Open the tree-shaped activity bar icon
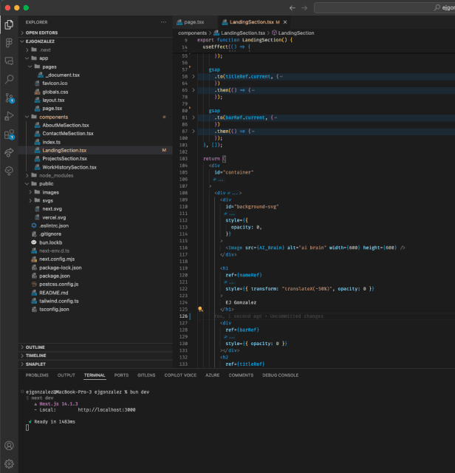This screenshot has width=455, height=473. pyautogui.click(x=9, y=171)
